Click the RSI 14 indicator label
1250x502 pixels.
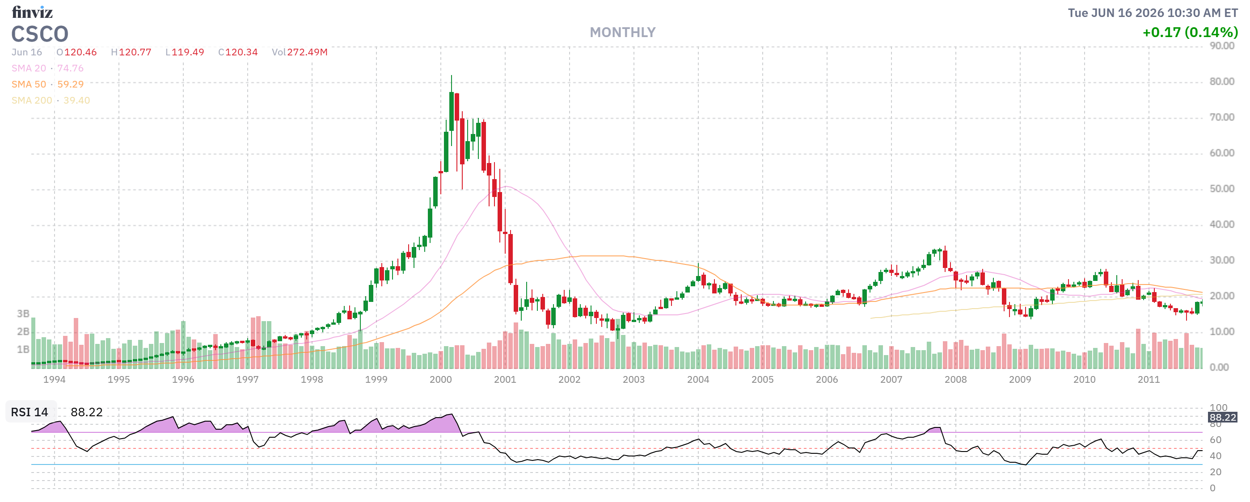point(30,412)
